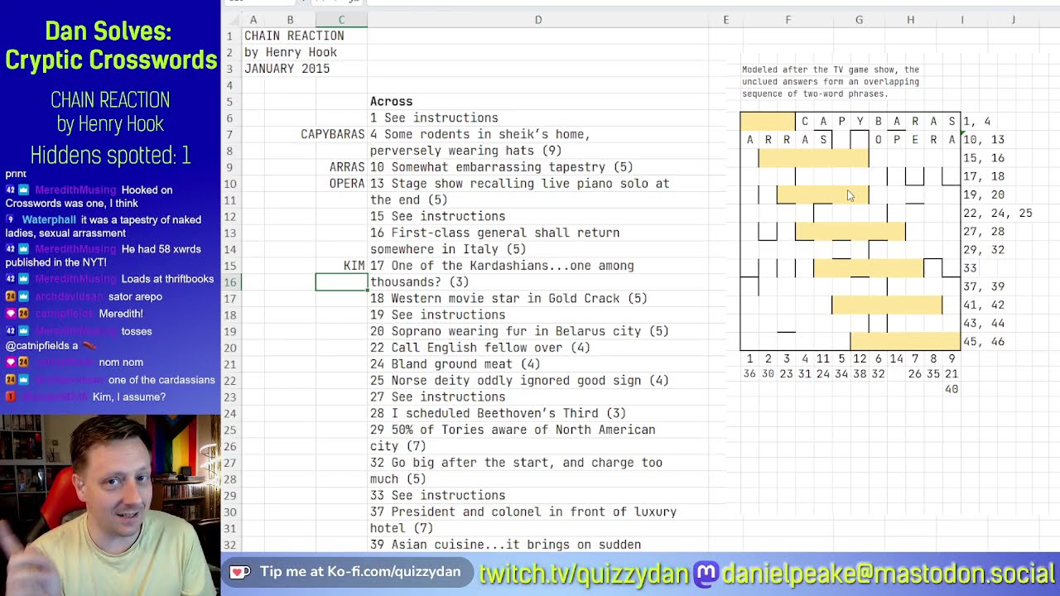The width and height of the screenshot is (1060, 596).
Task: Select column E header
Action: [725, 20]
